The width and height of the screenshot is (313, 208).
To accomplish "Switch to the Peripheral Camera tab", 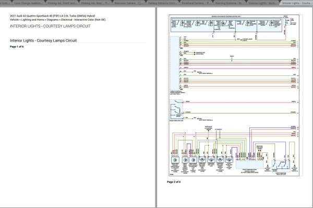I will 196,3.
